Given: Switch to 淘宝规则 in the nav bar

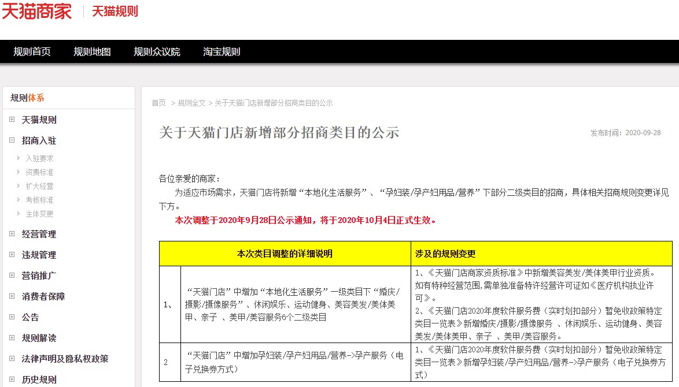Looking at the screenshot, I should 222,52.
